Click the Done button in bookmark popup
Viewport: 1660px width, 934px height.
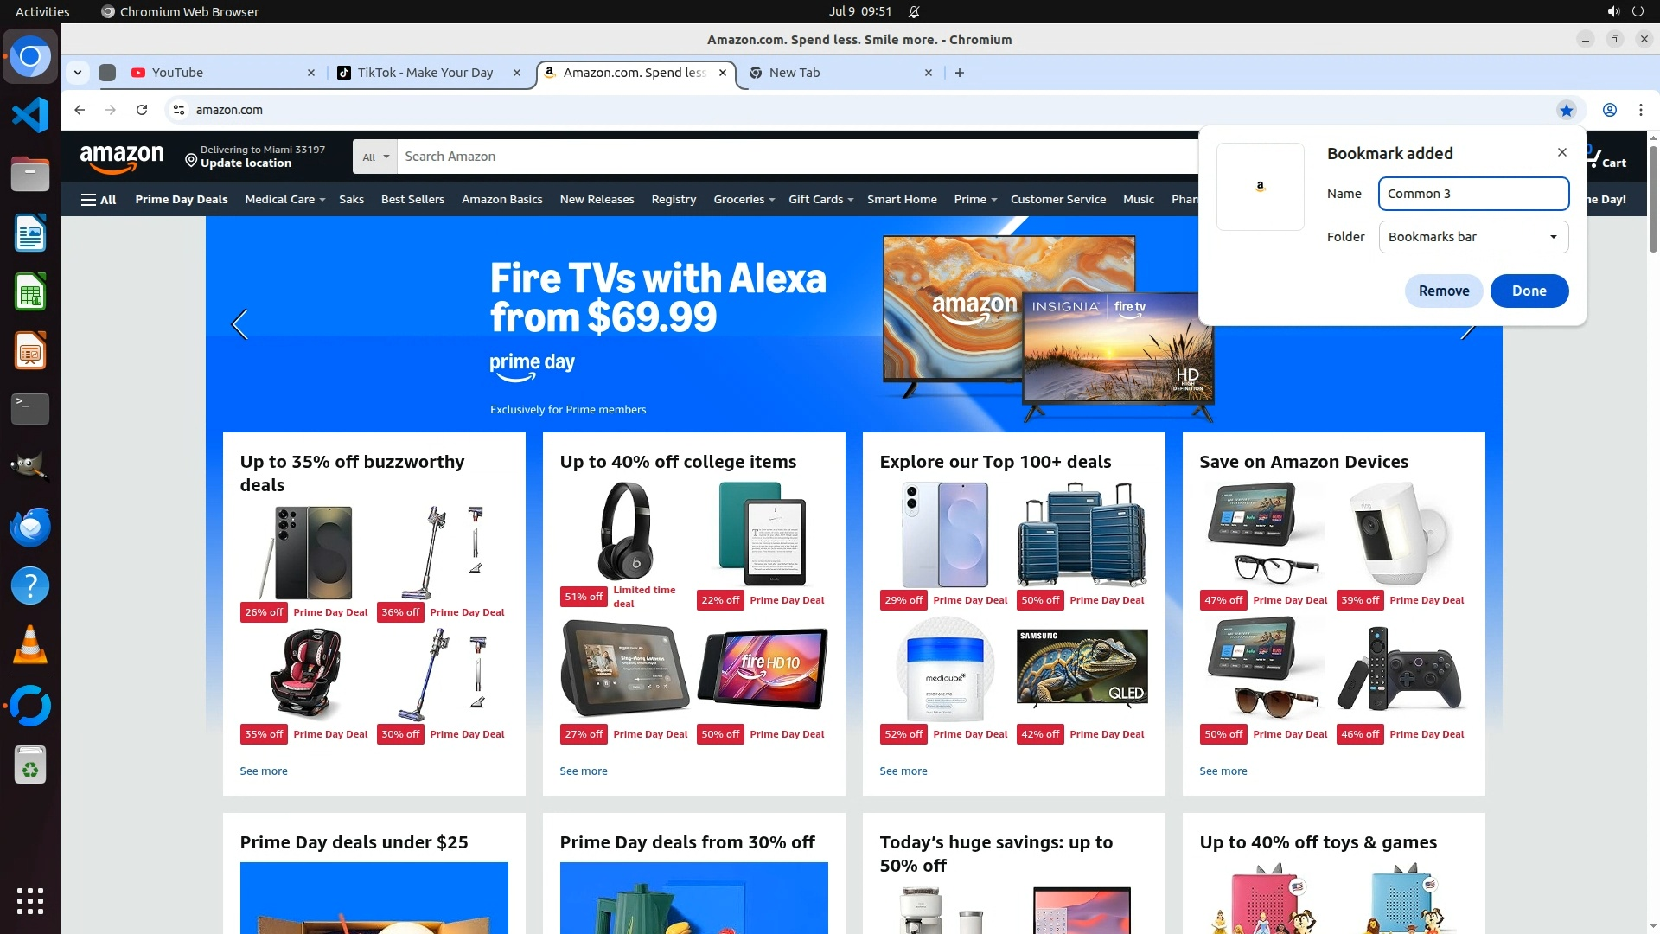[x=1529, y=291]
